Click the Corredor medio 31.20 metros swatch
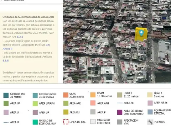Viewport: 171px width, 128px height. 35,95
